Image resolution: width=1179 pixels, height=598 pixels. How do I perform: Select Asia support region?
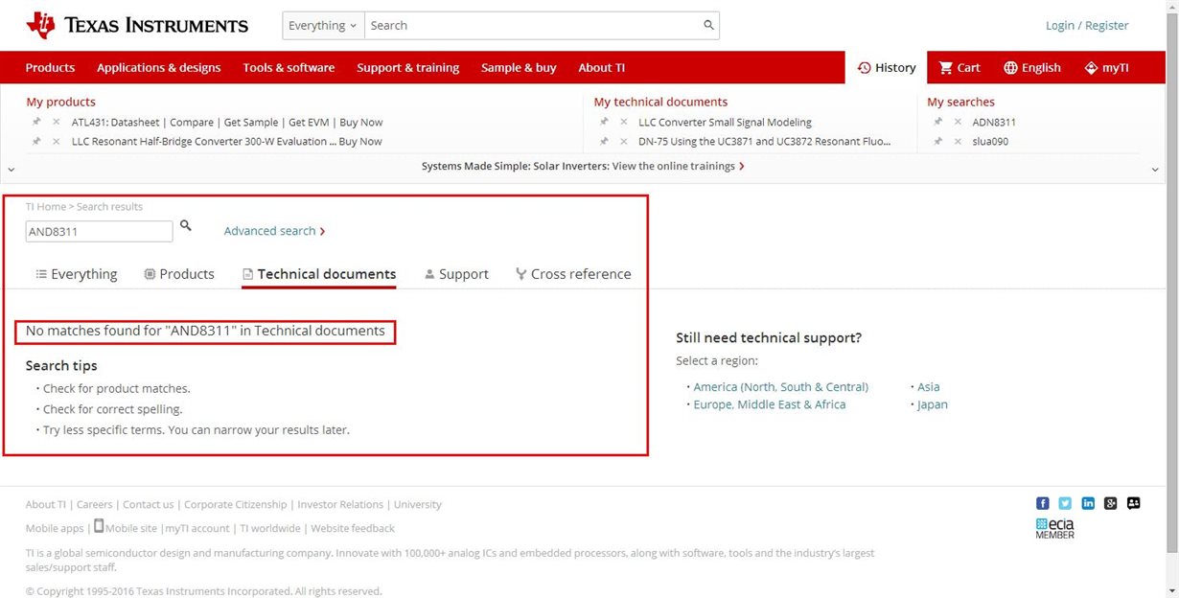click(928, 387)
